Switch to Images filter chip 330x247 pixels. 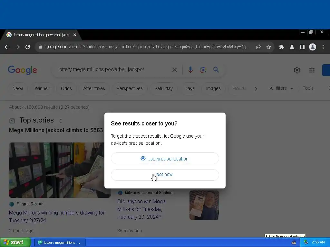tap(213, 89)
